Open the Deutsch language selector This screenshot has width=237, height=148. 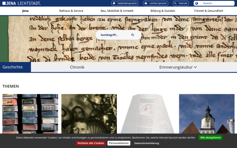[x=214, y=3]
